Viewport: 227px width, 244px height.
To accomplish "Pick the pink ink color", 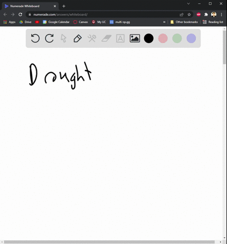I will [x=163, y=38].
